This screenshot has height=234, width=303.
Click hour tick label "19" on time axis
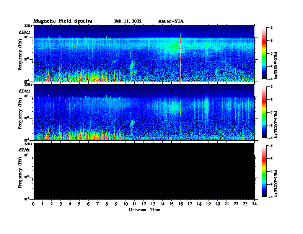pyautogui.click(x=208, y=204)
